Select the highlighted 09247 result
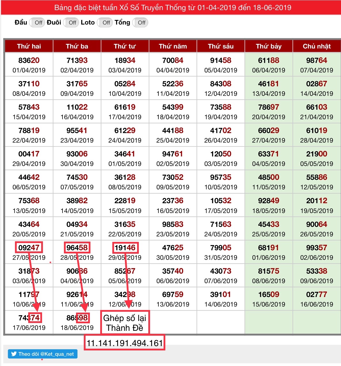This screenshot has height=366, width=341. pos(29,248)
